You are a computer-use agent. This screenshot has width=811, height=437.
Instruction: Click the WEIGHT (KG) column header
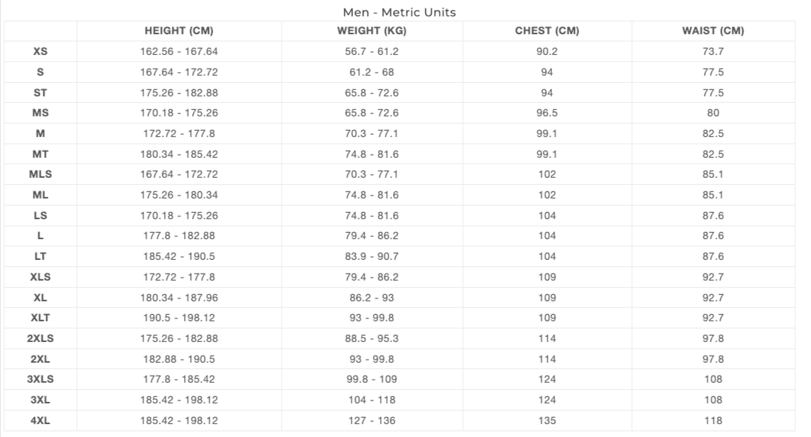point(372,31)
